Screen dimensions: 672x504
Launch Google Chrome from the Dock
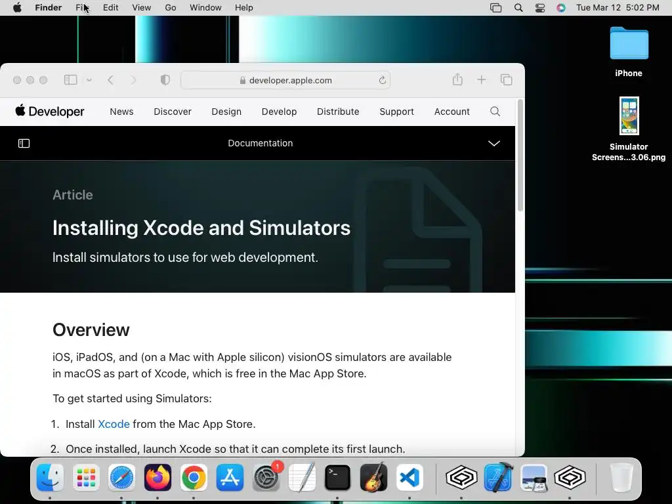[194, 477]
